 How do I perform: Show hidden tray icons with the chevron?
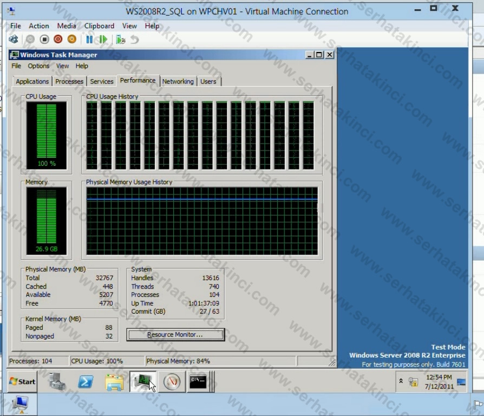(x=401, y=381)
